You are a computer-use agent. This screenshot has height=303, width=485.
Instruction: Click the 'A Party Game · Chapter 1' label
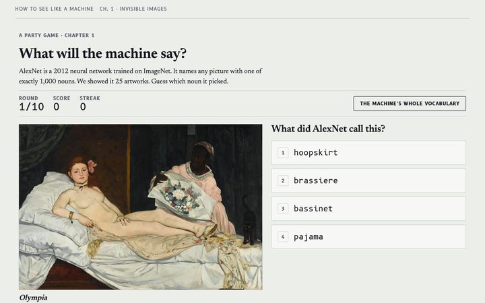tap(57, 35)
